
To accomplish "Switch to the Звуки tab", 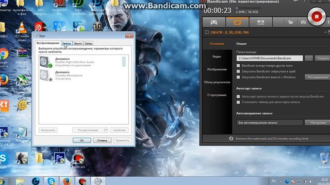I will tap(78, 43).
